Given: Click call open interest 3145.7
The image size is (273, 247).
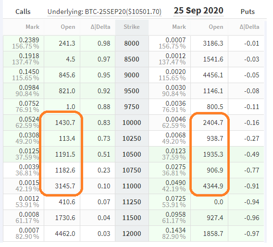Looking at the screenshot, I should tap(65, 186).
